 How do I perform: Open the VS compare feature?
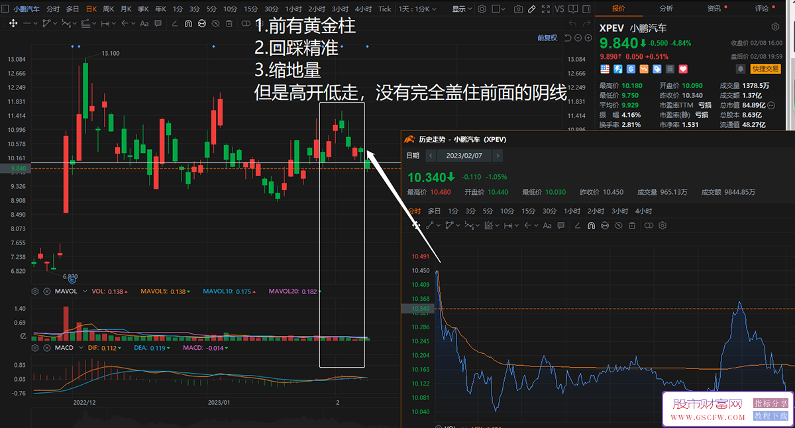(x=560, y=9)
